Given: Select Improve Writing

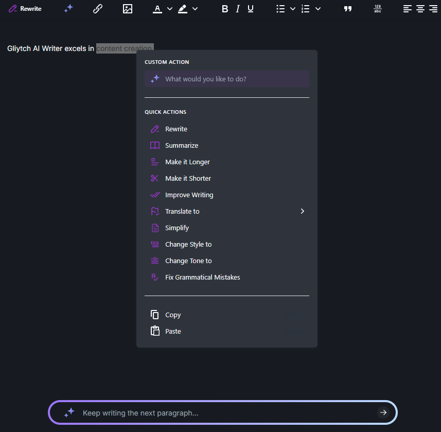Looking at the screenshot, I should click(227, 195).
